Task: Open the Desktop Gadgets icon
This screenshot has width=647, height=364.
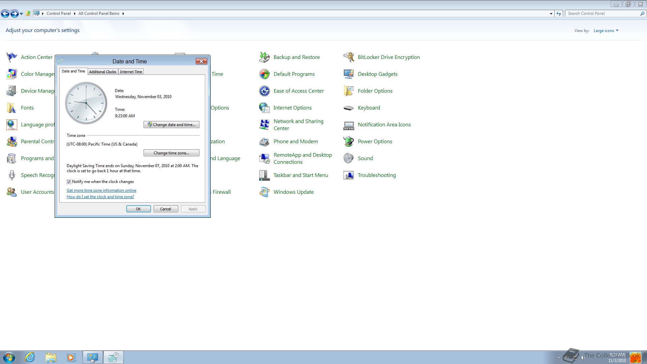Action: [x=349, y=74]
